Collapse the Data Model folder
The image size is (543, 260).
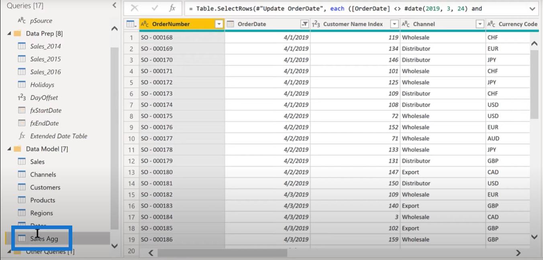point(9,149)
